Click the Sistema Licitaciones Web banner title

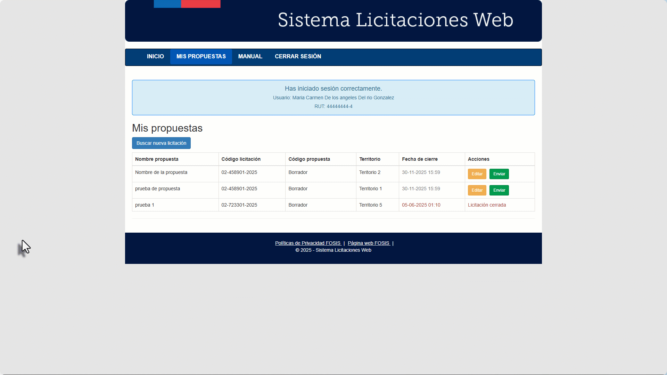(395, 20)
